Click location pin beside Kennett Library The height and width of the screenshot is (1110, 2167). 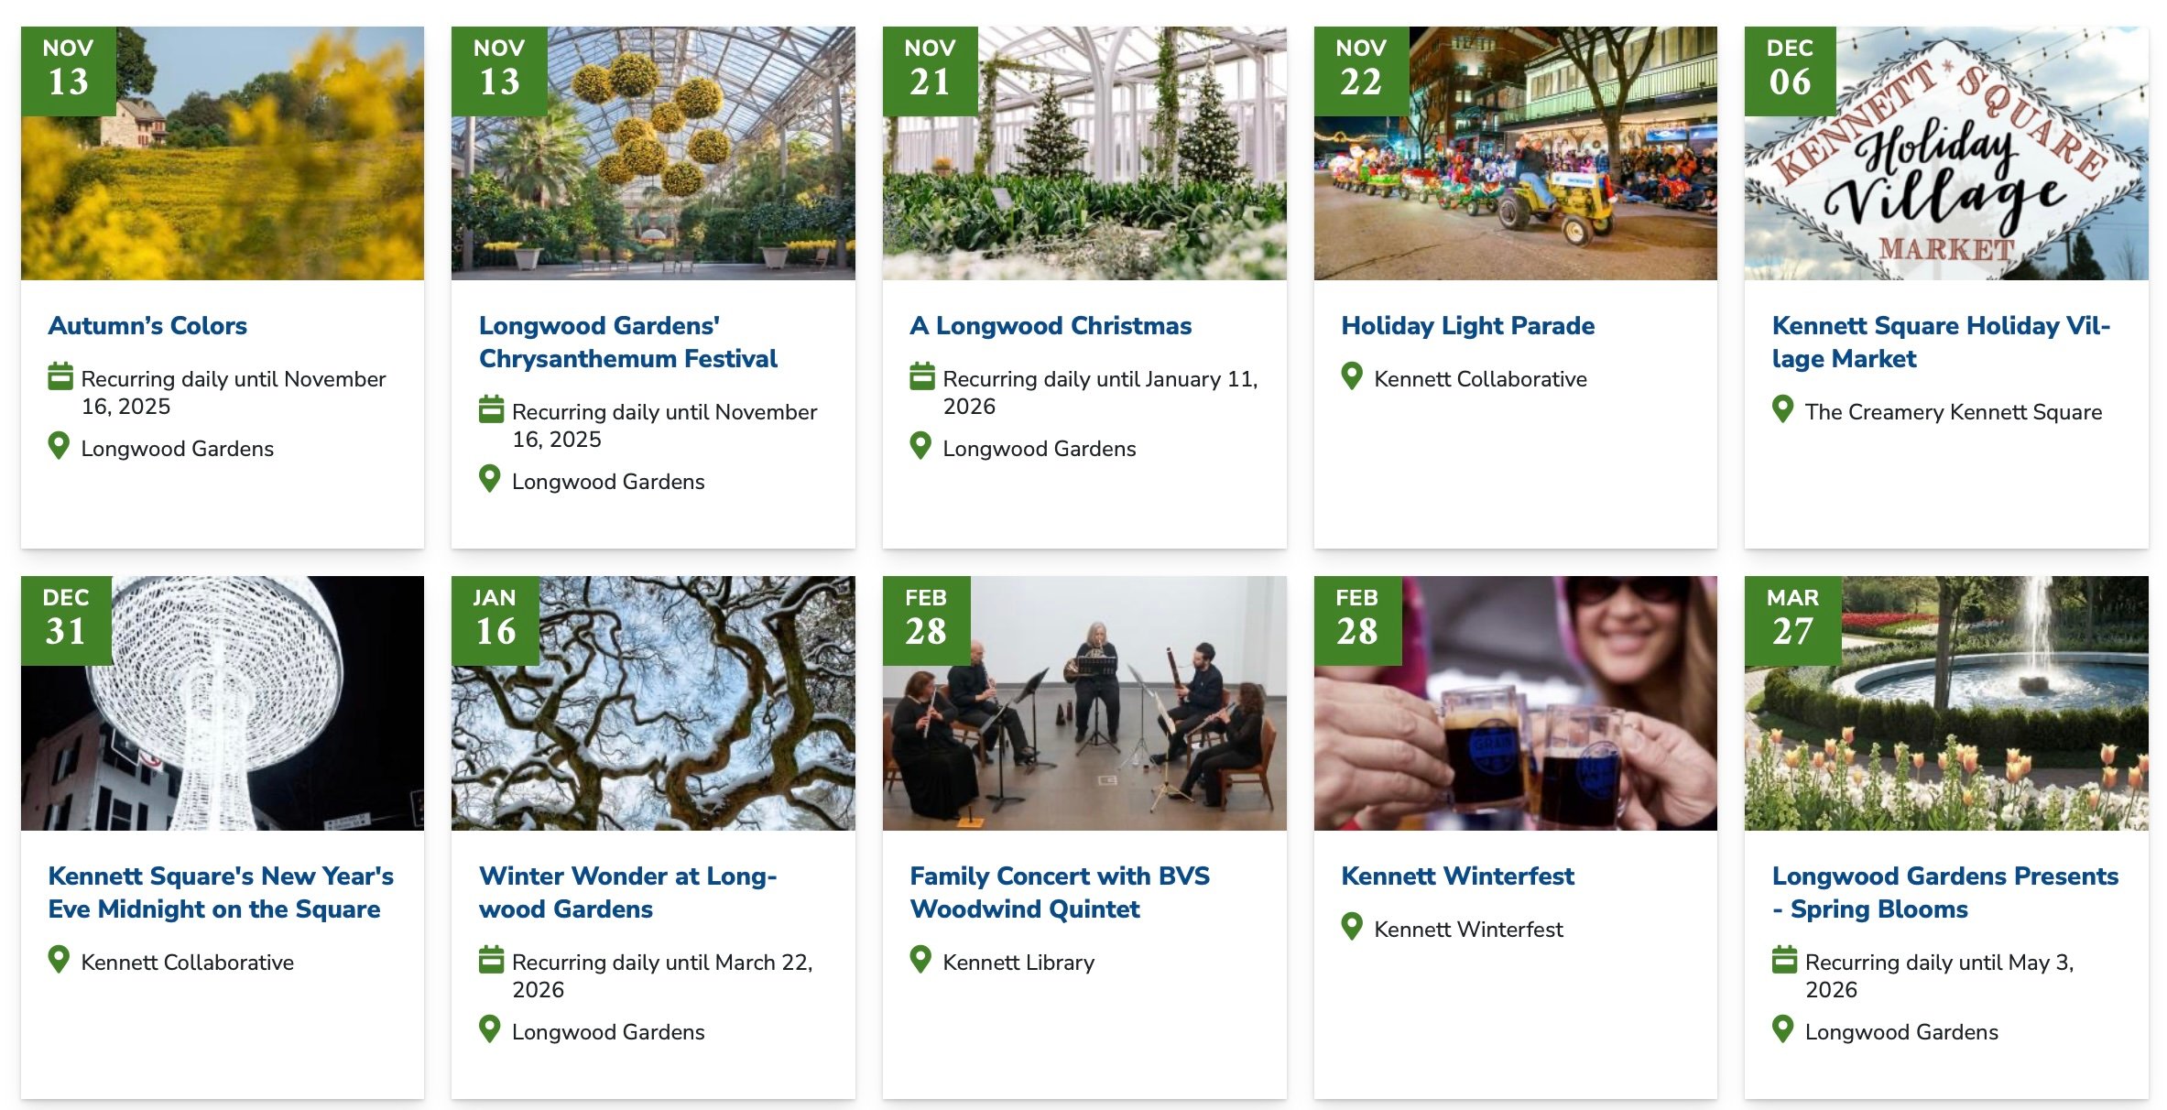tap(920, 959)
